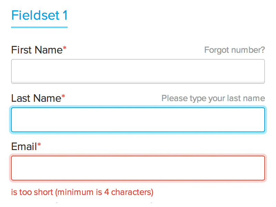This screenshot has width=276, height=207.
Task: Click the question mark in 'Forgot number?'
Action: [x=263, y=50]
